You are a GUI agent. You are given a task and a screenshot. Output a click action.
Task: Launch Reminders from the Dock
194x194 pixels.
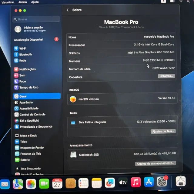tap(84, 183)
